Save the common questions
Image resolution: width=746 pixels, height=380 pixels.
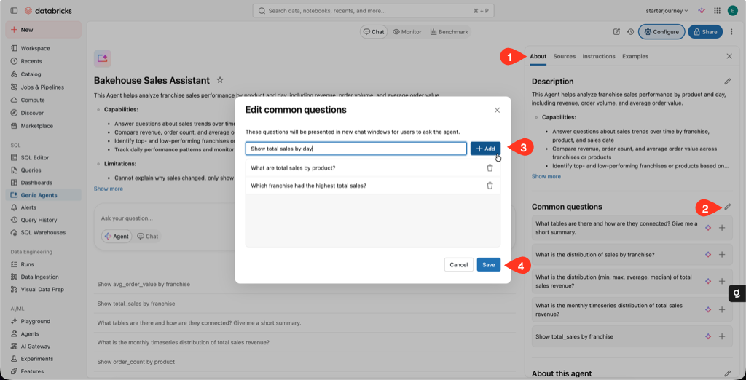coord(489,265)
